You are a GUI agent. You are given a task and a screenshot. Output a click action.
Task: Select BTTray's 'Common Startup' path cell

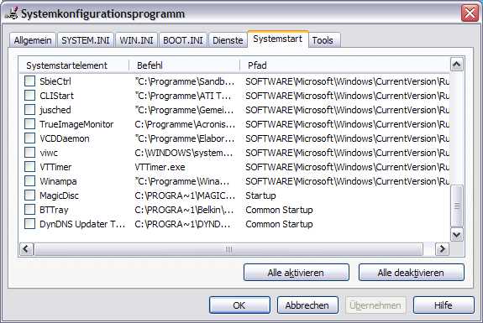[x=279, y=210]
